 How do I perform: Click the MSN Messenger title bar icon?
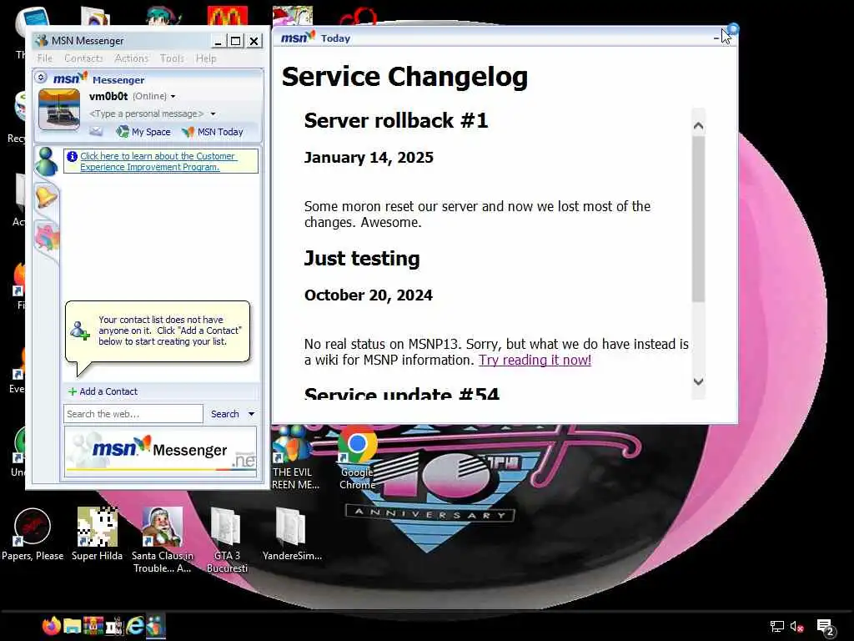click(41, 40)
